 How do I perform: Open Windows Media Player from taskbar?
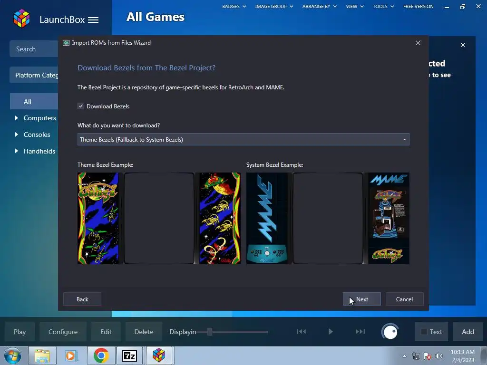coord(71,355)
